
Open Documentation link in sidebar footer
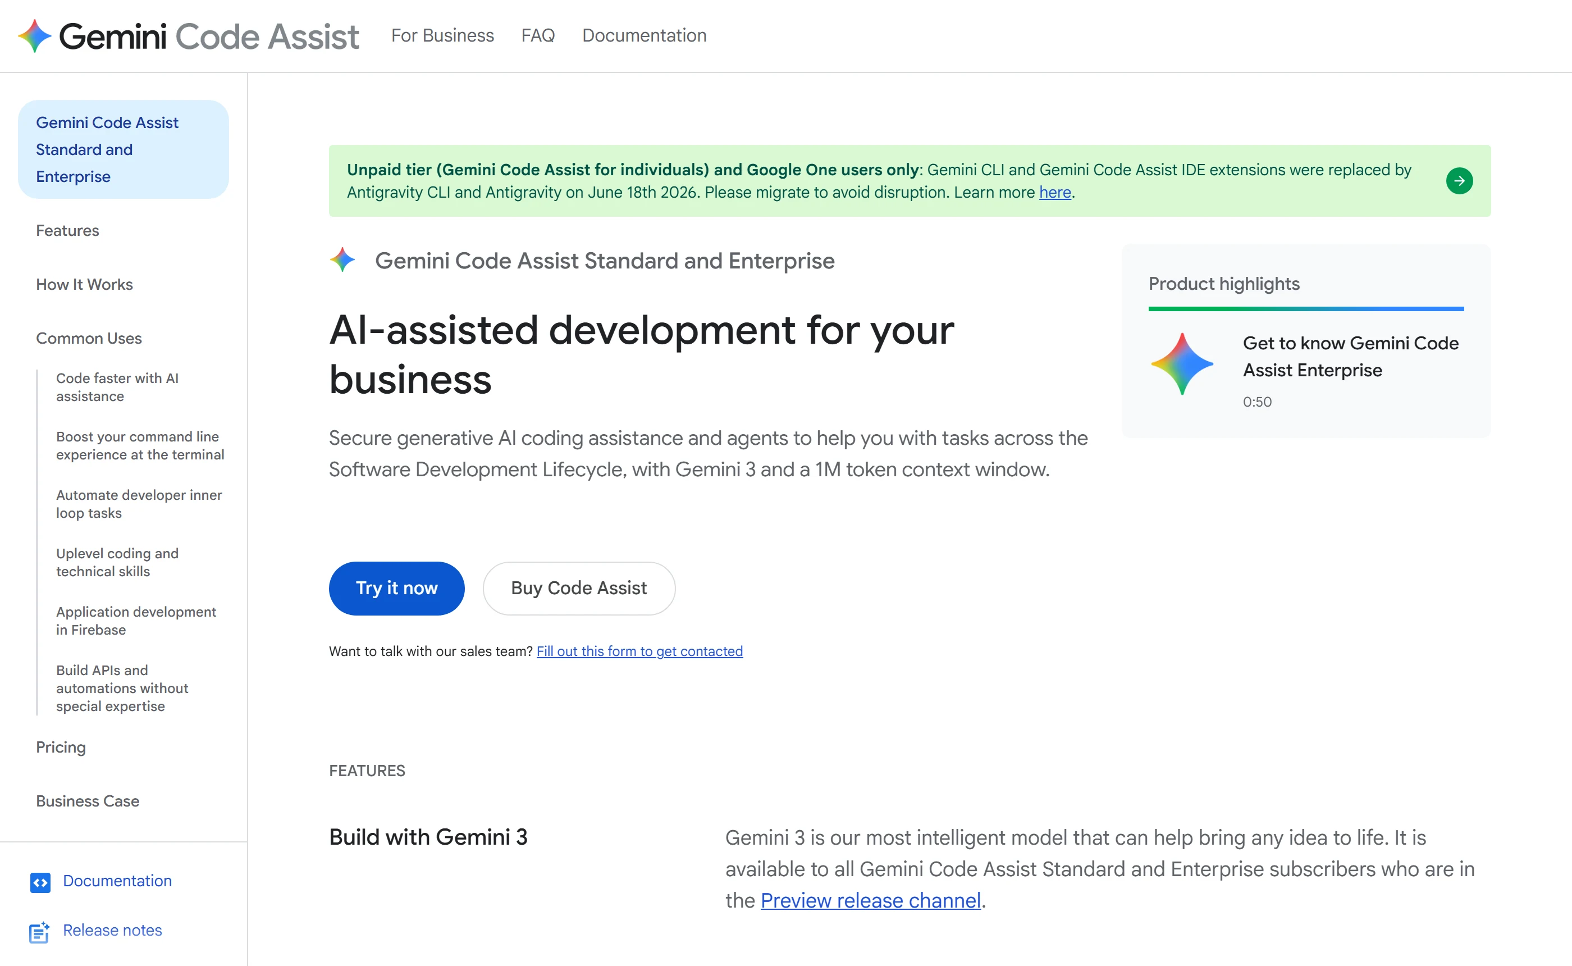pyautogui.click(x=117, y=881)
